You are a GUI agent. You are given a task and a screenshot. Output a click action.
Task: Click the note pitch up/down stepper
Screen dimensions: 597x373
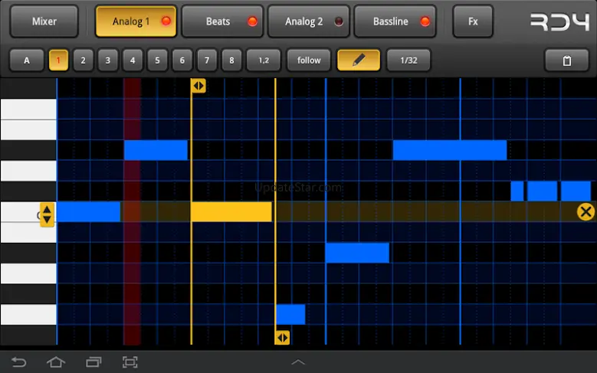(47, 214)
